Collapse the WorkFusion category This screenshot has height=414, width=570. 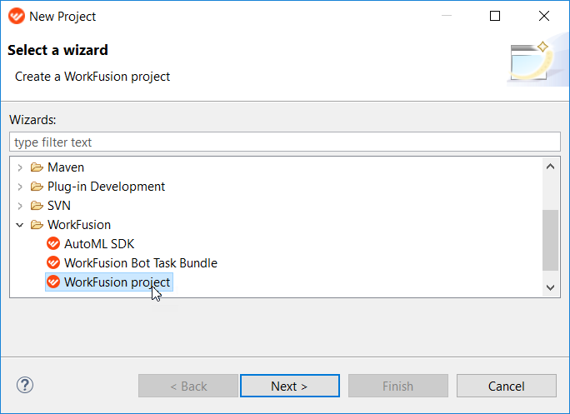pos(20,226)
